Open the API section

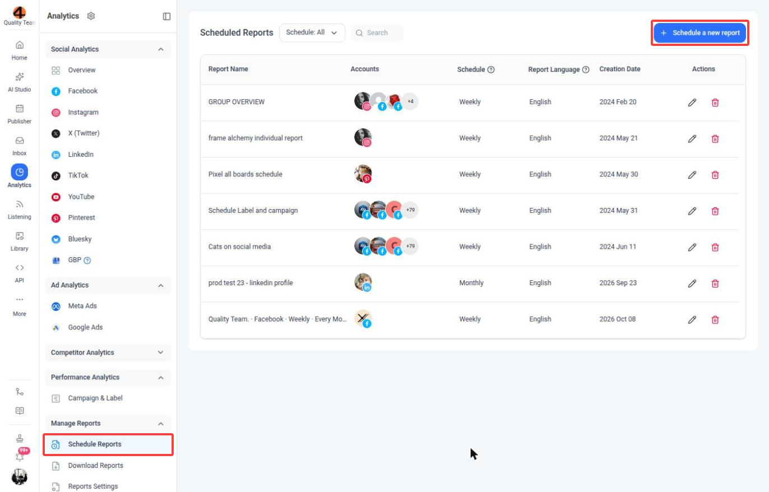(20, 272)
